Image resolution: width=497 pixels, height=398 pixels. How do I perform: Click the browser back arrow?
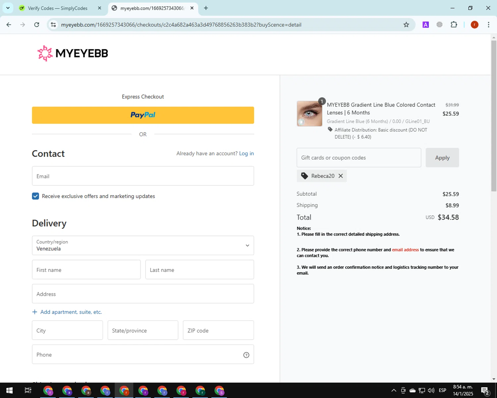[9, 25]
